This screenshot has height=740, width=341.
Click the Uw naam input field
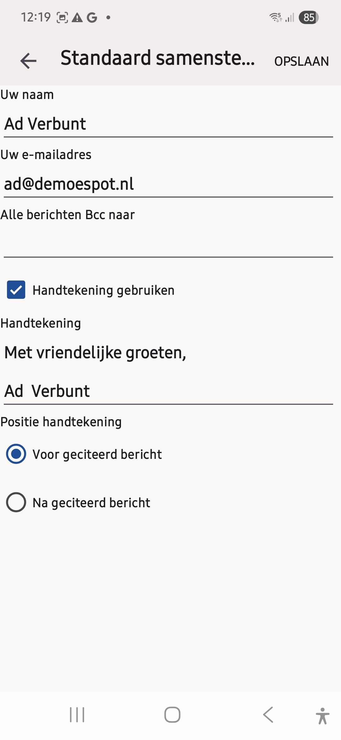click(x=168, y=124)
